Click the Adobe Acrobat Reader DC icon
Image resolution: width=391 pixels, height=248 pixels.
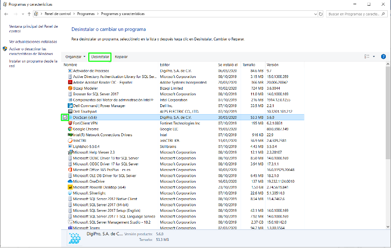coord(70,82)
